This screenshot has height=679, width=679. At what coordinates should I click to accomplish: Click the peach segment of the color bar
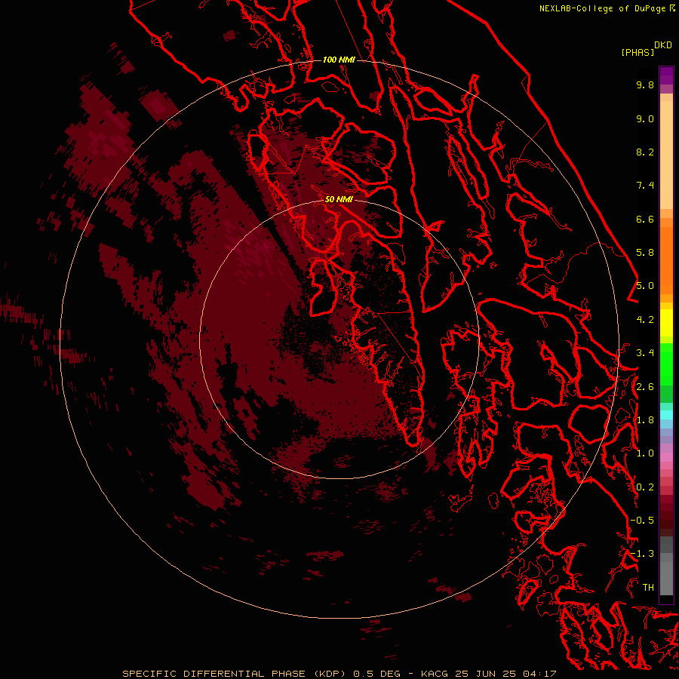pos(666,155)
